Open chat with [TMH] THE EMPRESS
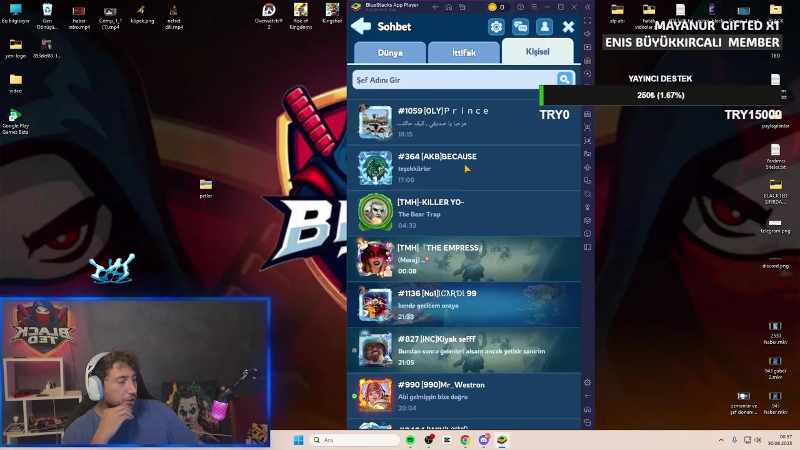 click(x=464, y=259)
